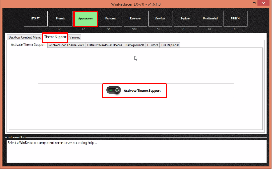Click the Information group label
Image resolution: width=272 pixels, height=169 pixels.
click(x=16, y=137)
